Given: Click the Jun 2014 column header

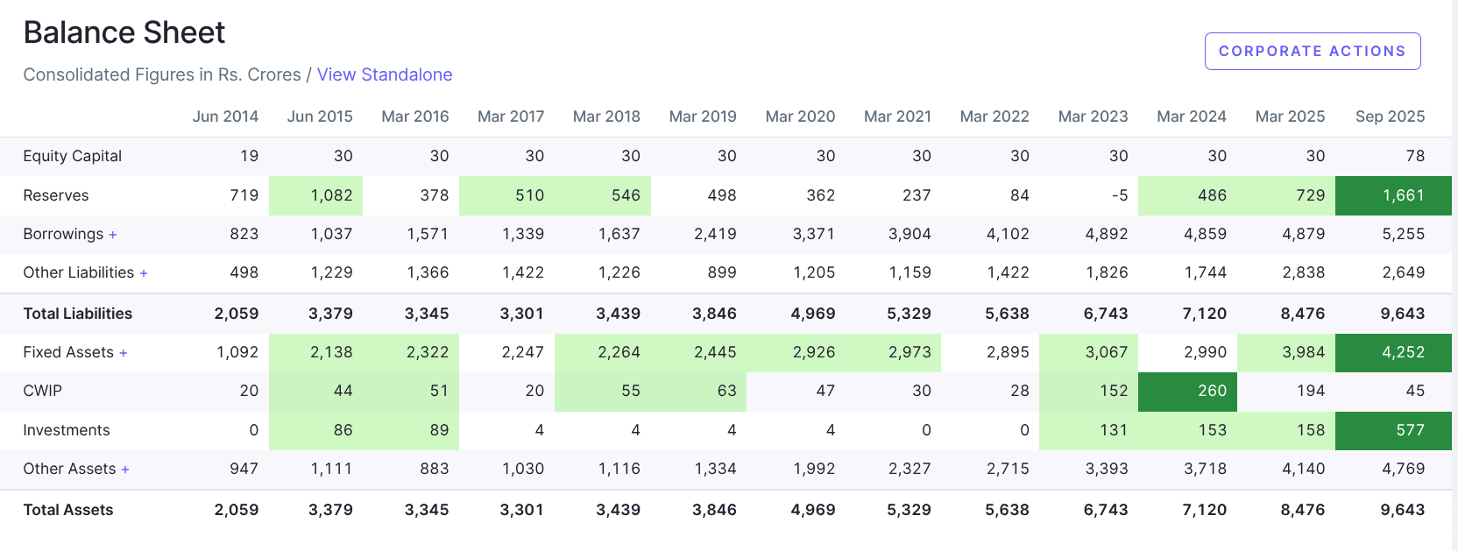Looking at the screenshot, I should (x=225, y=117).
